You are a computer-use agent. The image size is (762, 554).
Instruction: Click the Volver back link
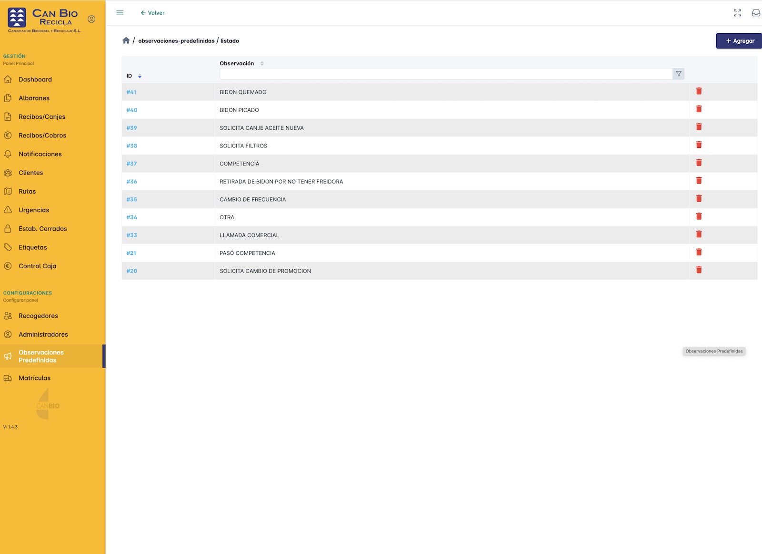[152, 13]
